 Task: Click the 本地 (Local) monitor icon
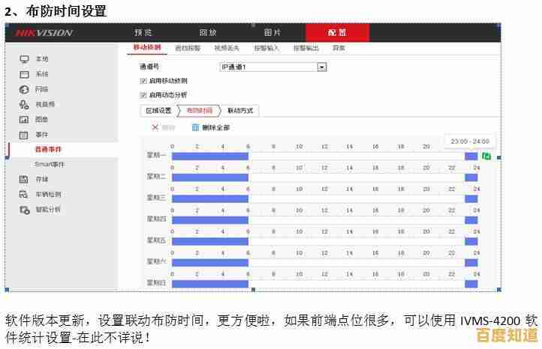[x=24, y=59]
